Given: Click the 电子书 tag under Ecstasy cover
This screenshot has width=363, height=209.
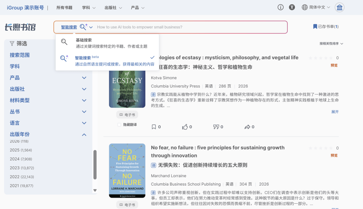Looking at the screenshot, I should 127,115.
